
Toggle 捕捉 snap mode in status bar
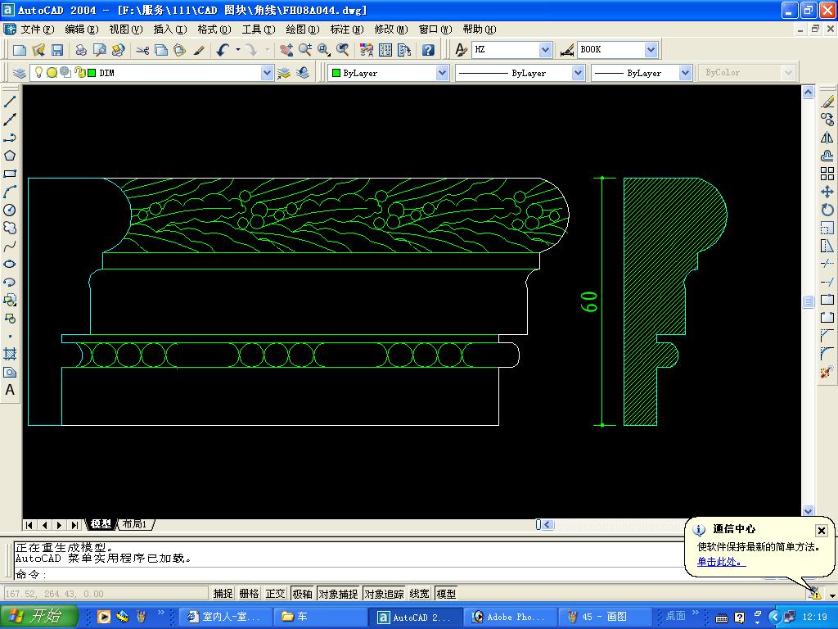pos(223,594)
